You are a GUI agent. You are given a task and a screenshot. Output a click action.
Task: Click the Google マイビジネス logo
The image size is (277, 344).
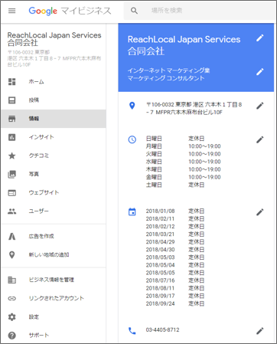(70, 11)
